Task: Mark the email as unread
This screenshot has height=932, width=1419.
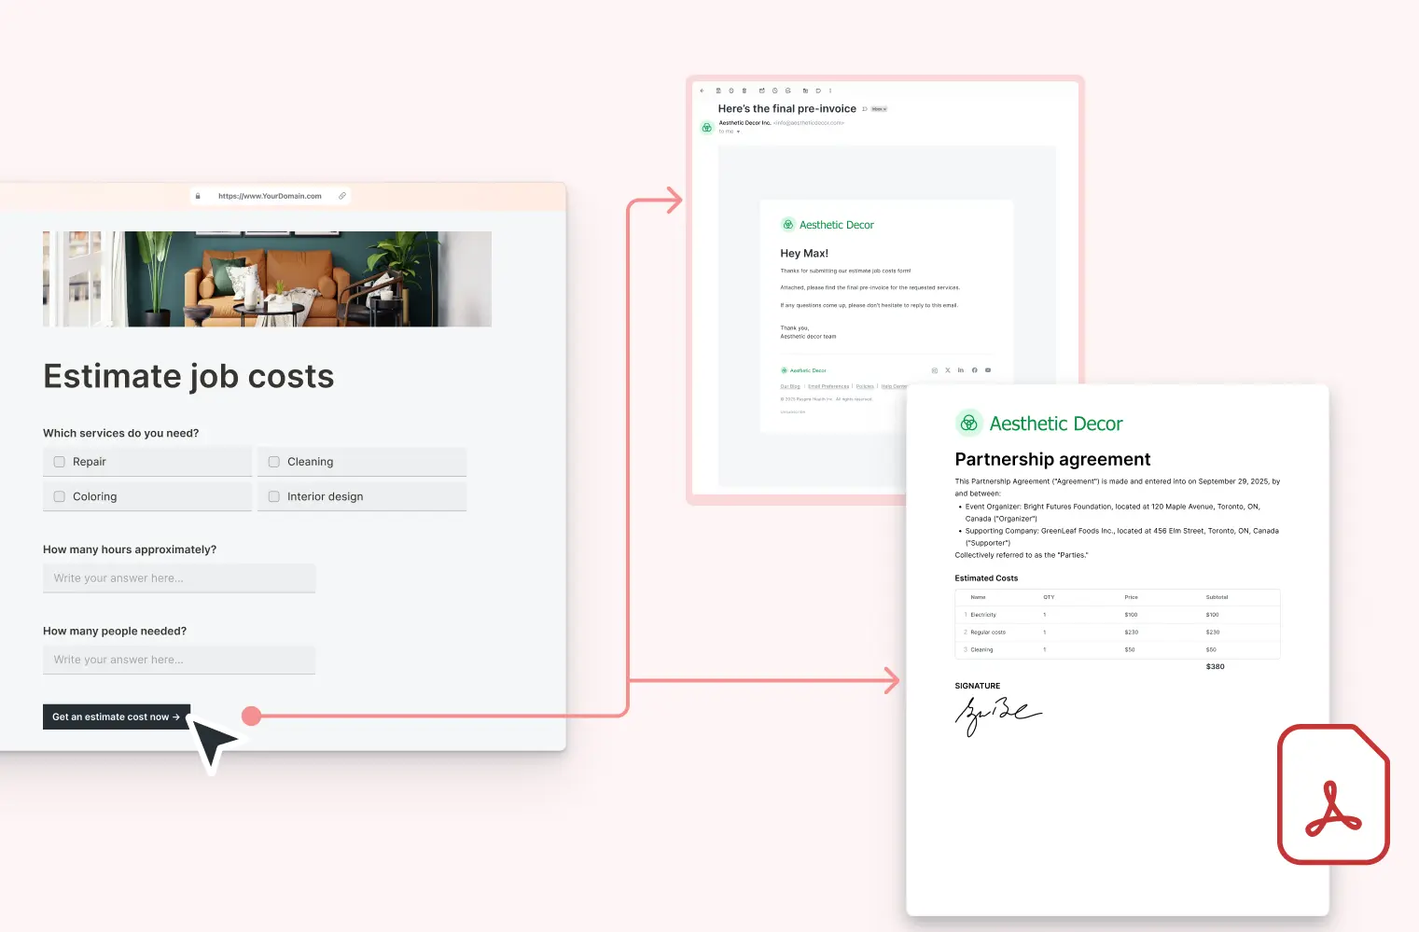Action: tap(762, 90)
